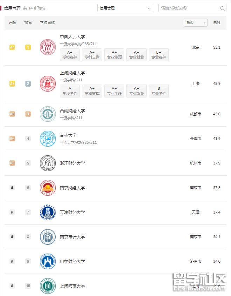The image size is (231, 296).
Task: Click the 南京审计大学 emblem
Action: 48,237
